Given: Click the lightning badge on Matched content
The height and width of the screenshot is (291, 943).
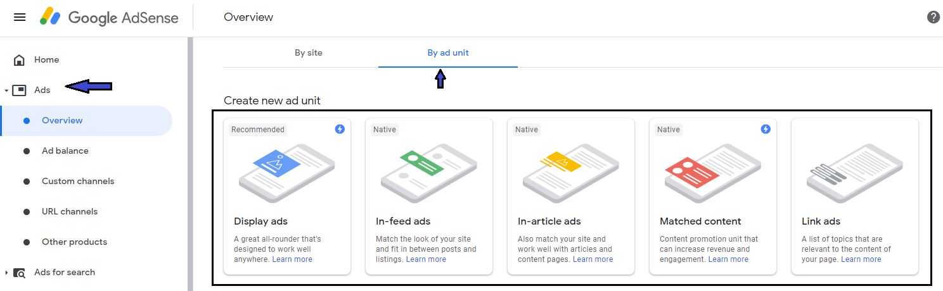Looking at the screenshot, I should 766,129.
